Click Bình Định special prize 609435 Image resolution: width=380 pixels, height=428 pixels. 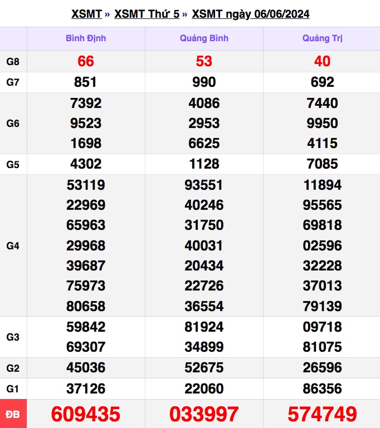point(86,414)
